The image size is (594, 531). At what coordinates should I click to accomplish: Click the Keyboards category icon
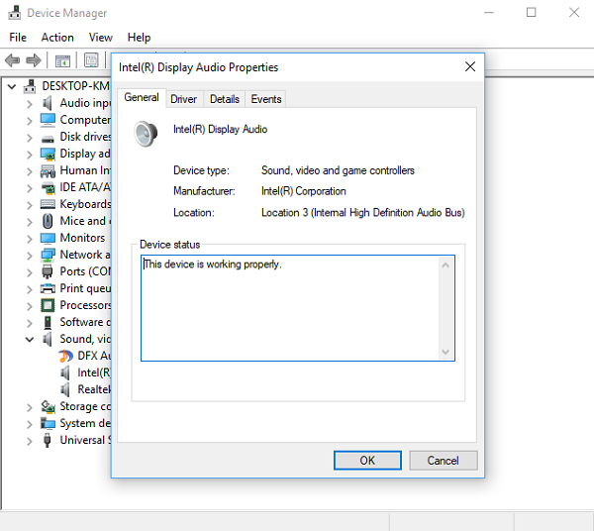[x=48, y=204]
